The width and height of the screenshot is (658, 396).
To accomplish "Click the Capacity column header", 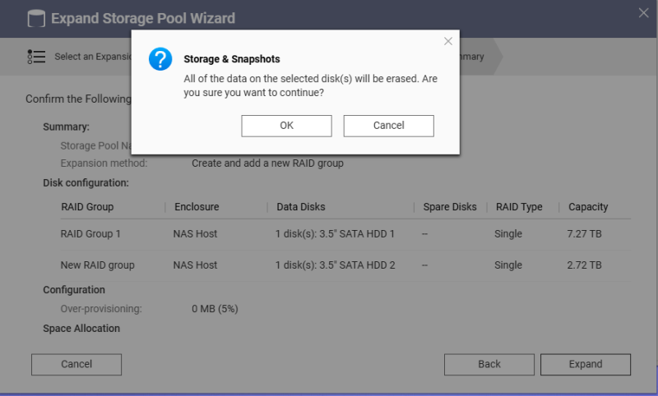I will [588, 207].
